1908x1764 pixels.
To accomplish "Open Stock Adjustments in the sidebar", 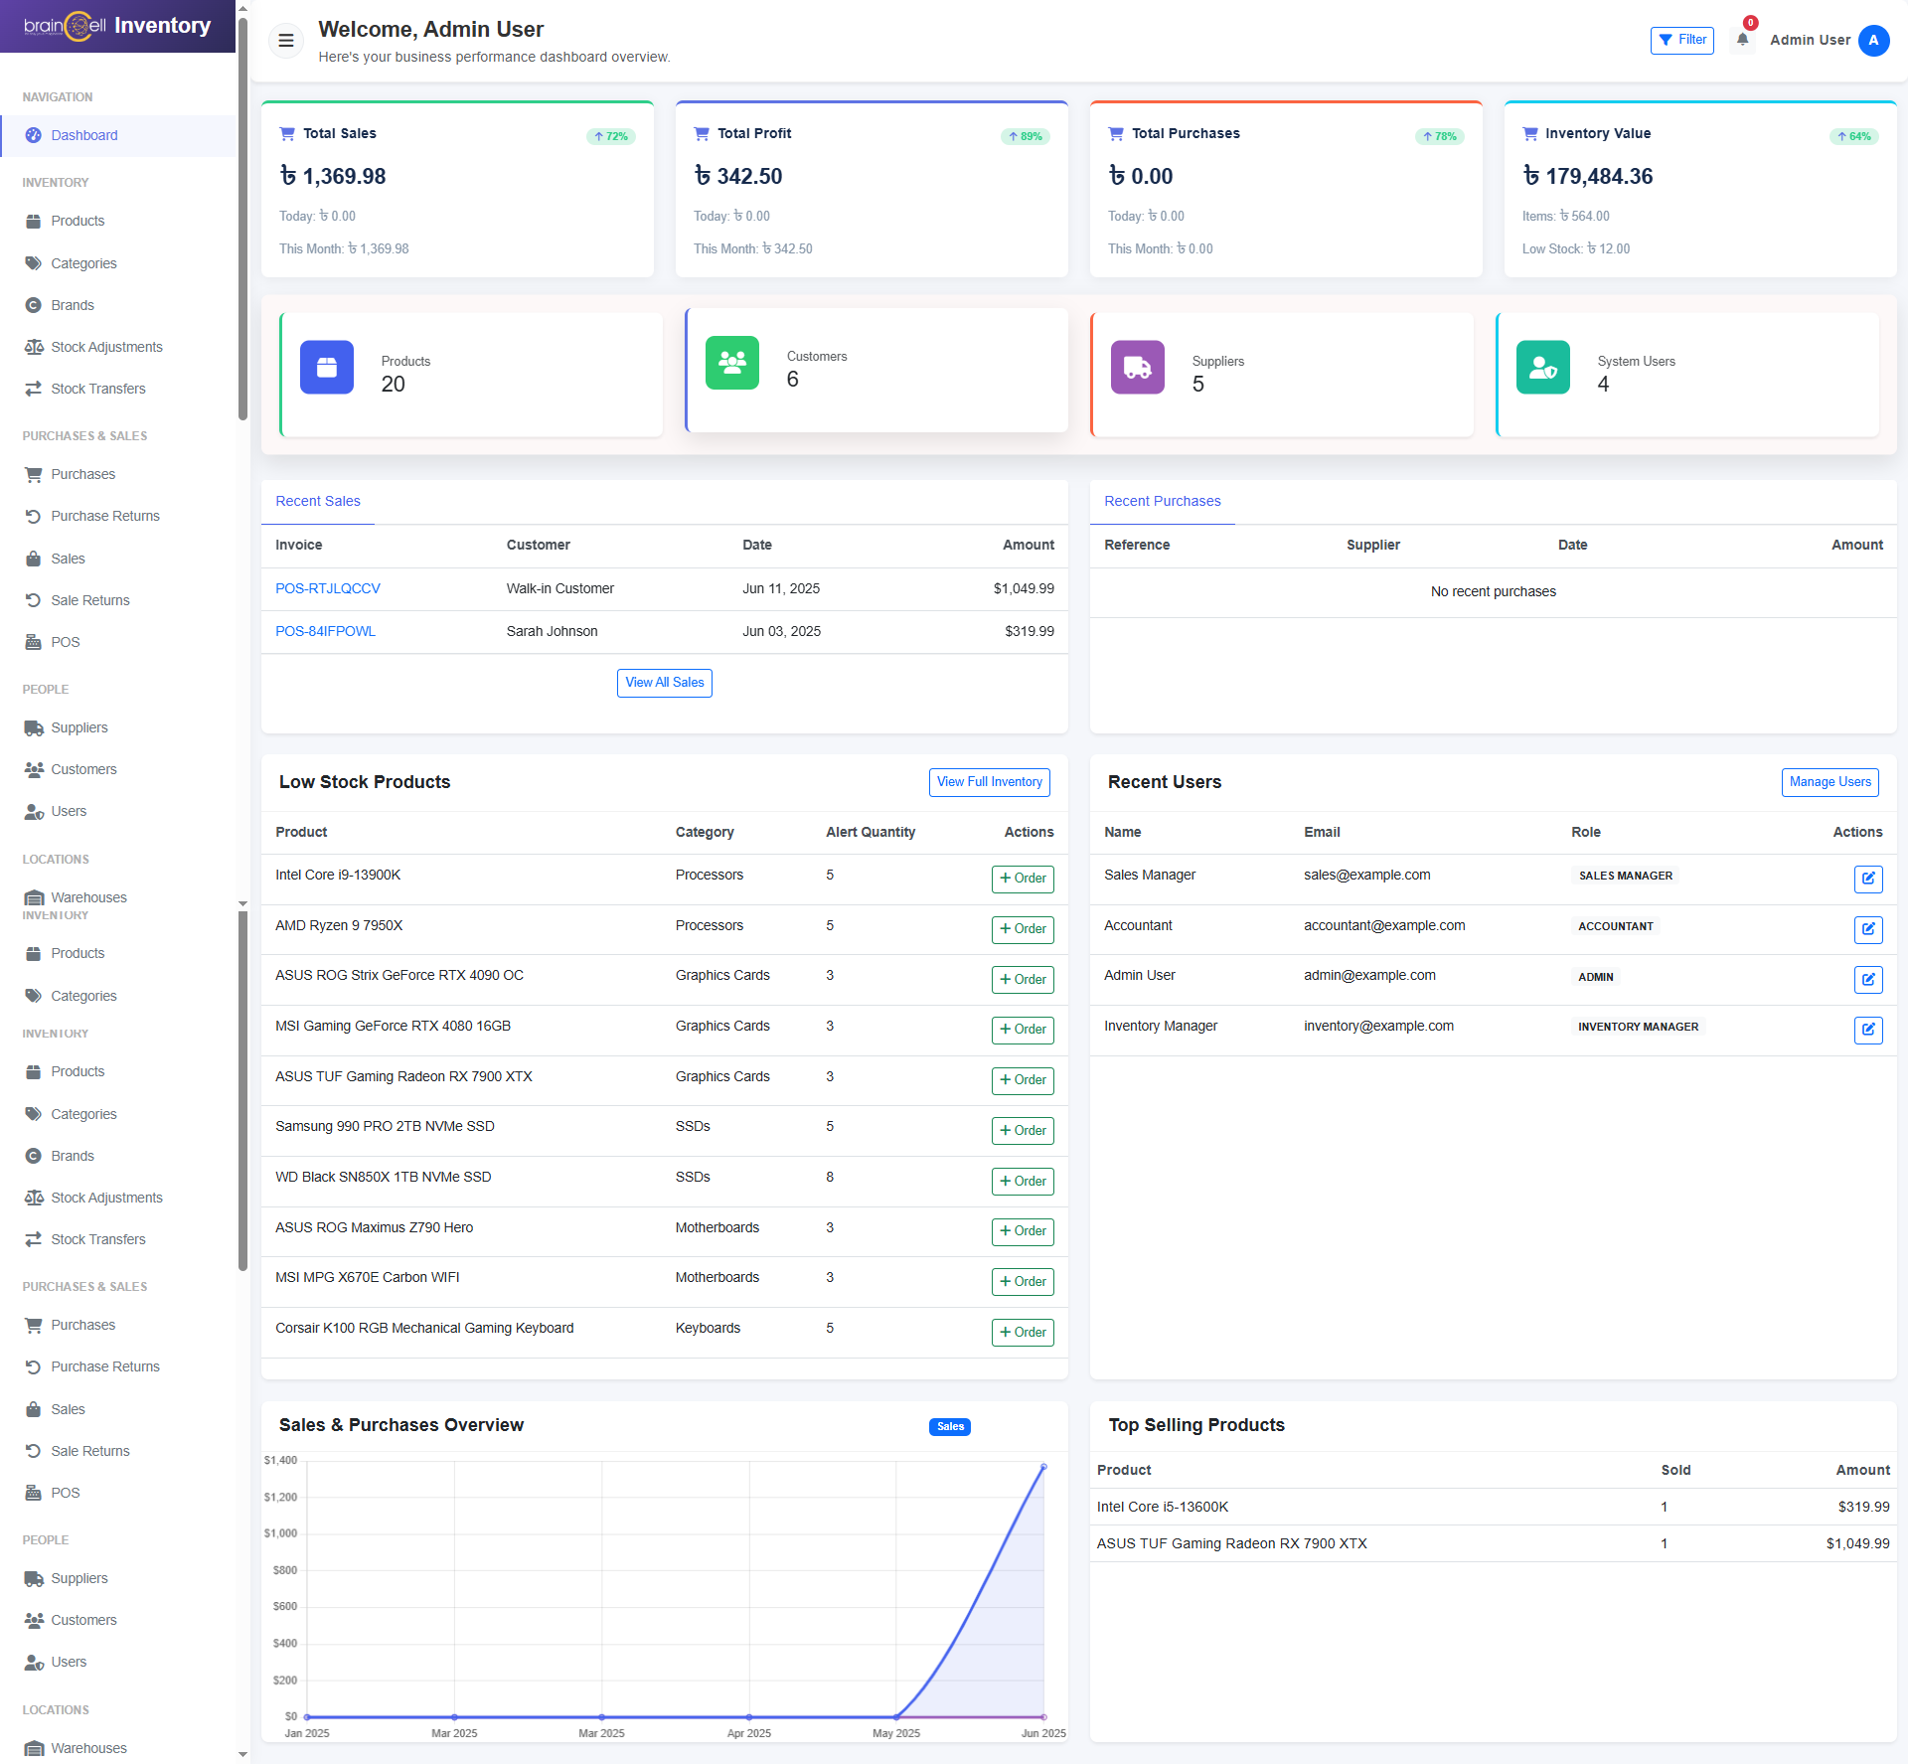I will [106, 347].
